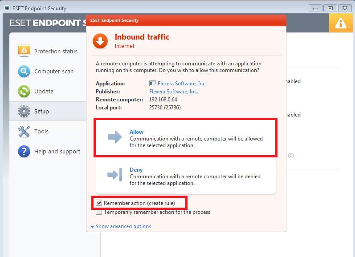Go to Help and support section

[57, 152]
